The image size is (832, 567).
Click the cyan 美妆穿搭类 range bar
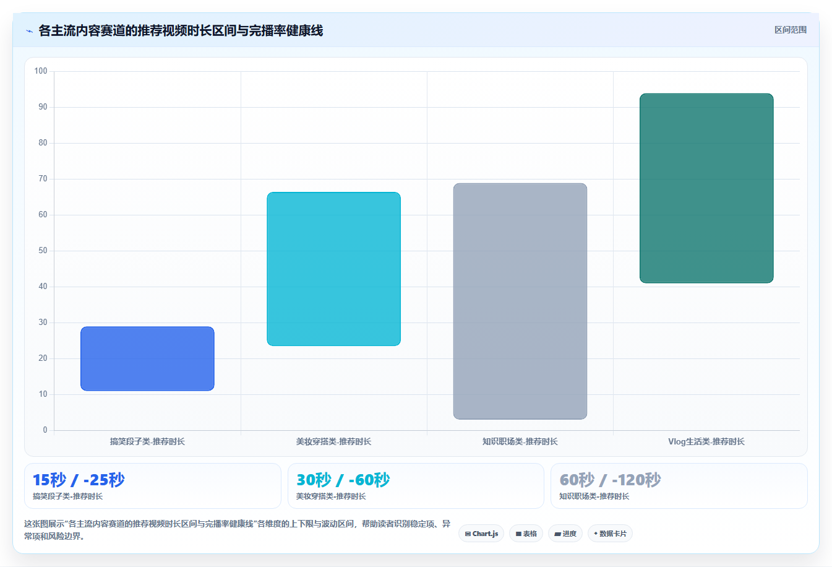334,269
